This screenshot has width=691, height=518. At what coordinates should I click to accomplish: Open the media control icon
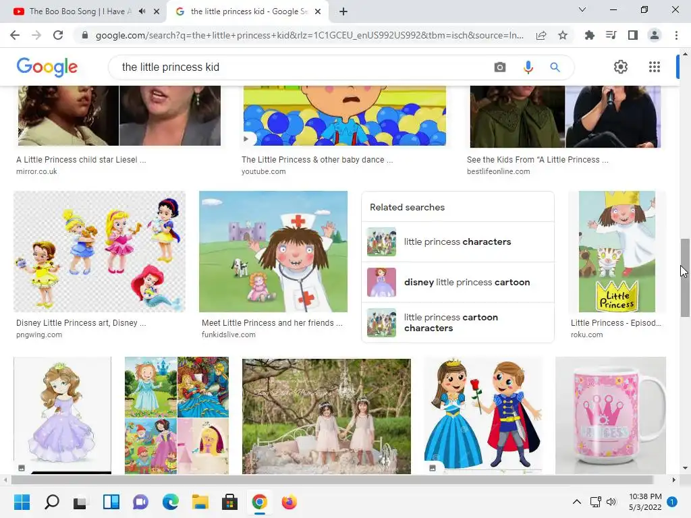click(x=611, y=35)
